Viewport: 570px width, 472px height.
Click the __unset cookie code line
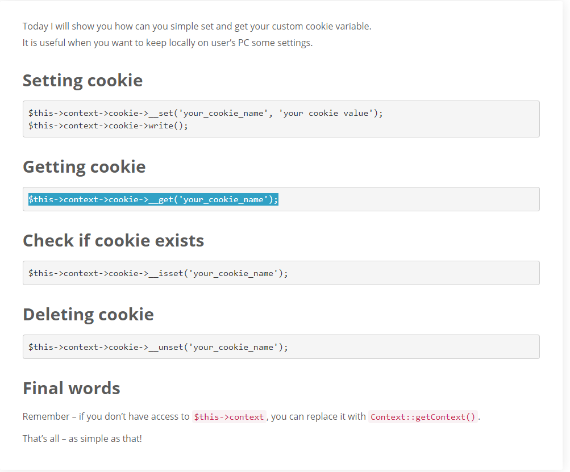158,348
